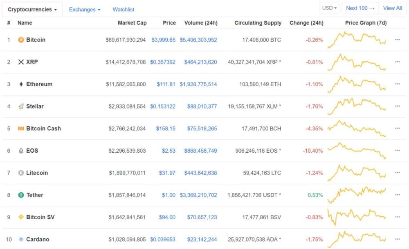Click the Cardano logo icon
Screen dimensions: 409x249
click(x=21, y=239)
